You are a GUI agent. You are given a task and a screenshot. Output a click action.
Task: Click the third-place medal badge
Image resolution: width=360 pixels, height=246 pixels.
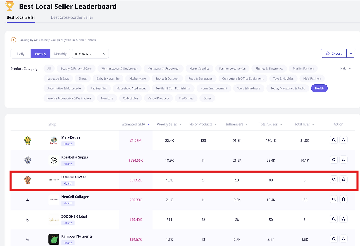(28, 180)
